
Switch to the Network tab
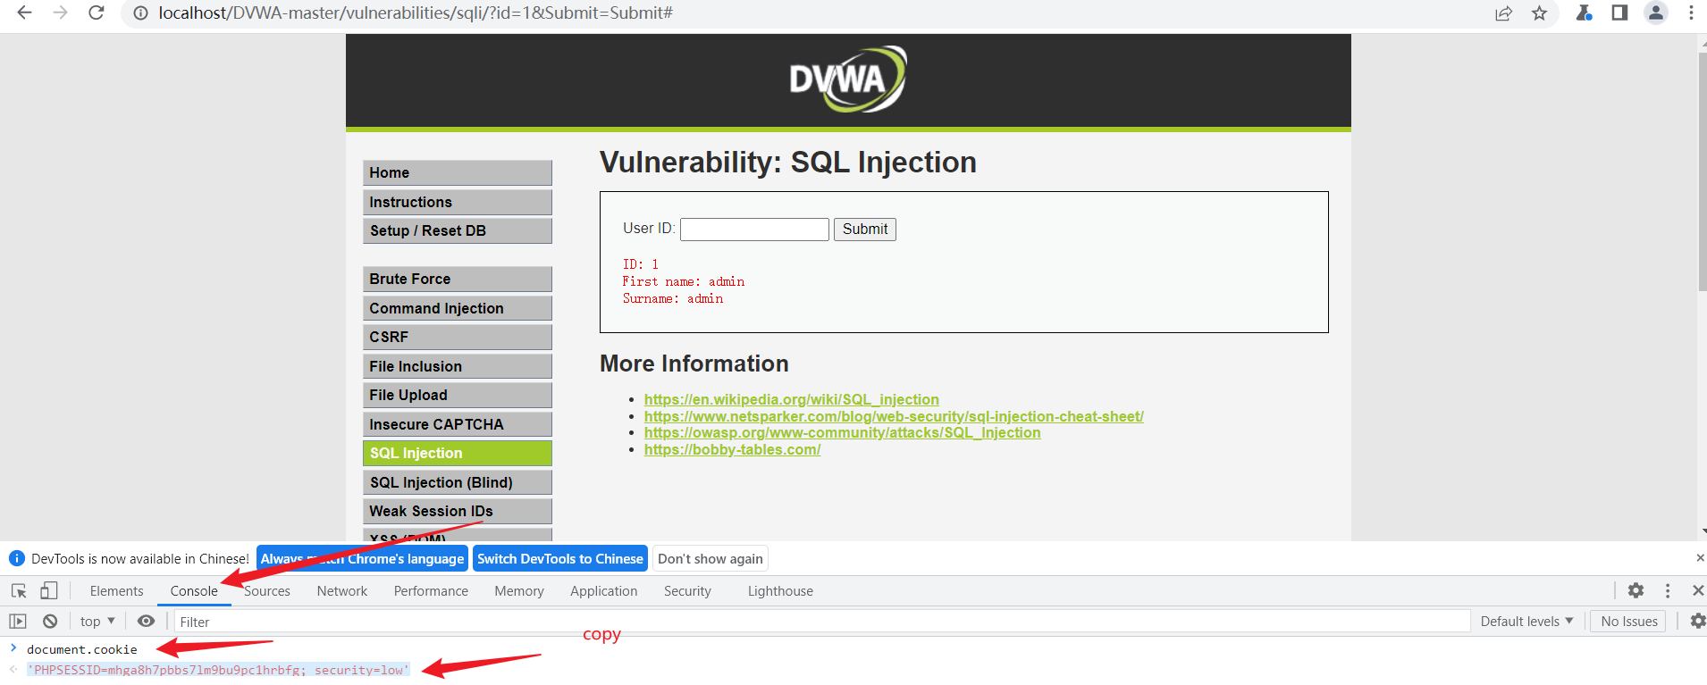coord(341,591)
